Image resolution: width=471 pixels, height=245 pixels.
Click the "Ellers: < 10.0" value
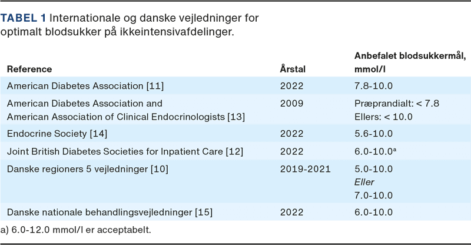(383, 117)
